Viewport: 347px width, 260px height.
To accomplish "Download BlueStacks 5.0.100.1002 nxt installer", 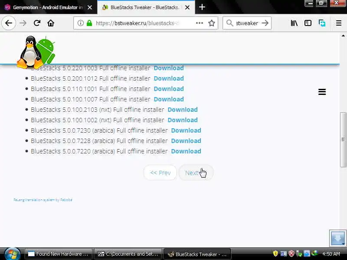I will pyautogui.click(x=183, y=120).
